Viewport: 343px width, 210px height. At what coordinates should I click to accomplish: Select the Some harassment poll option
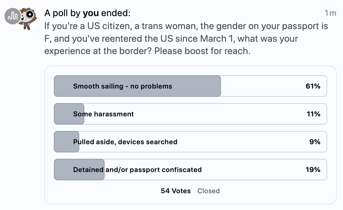click(x=190, y=114)
